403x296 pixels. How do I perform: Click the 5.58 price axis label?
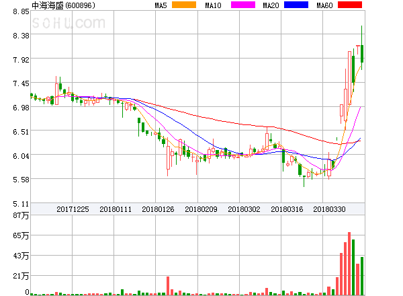pyautogui.click(x=21, y=180)
